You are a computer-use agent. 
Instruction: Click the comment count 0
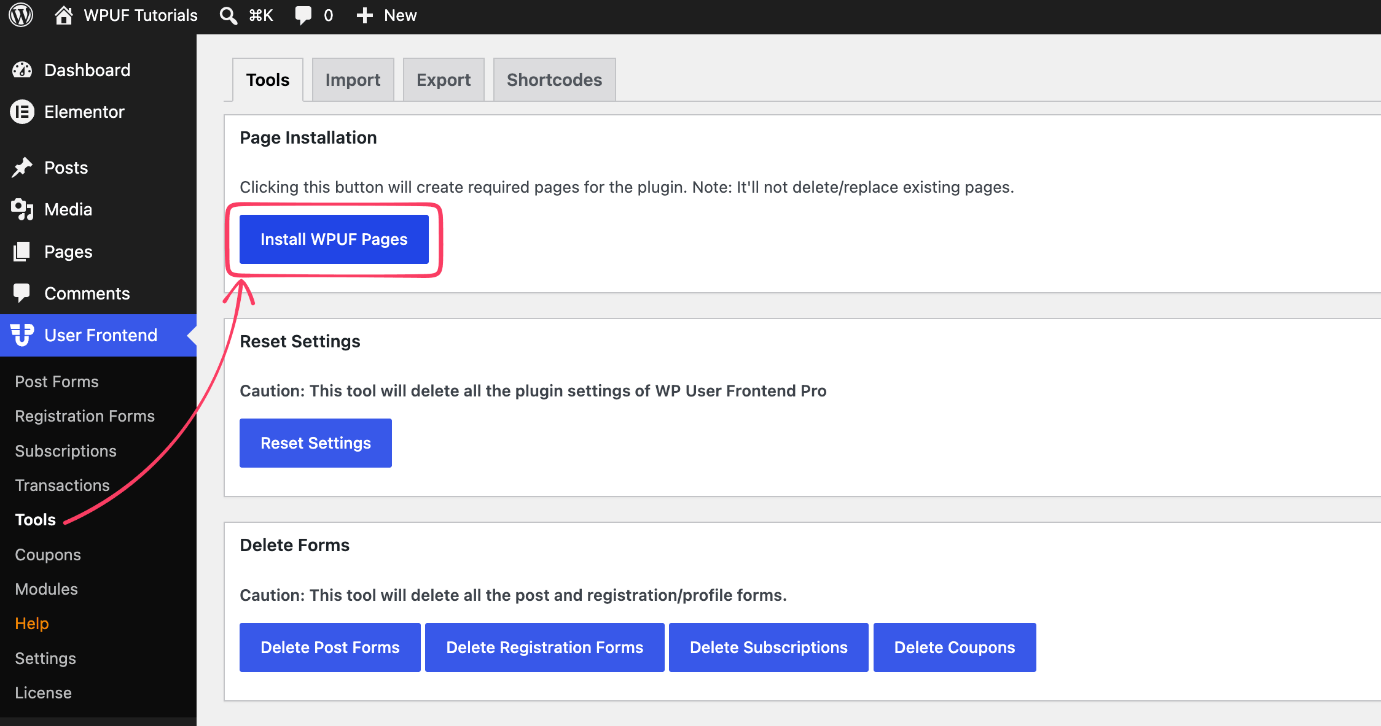[328, 15]
